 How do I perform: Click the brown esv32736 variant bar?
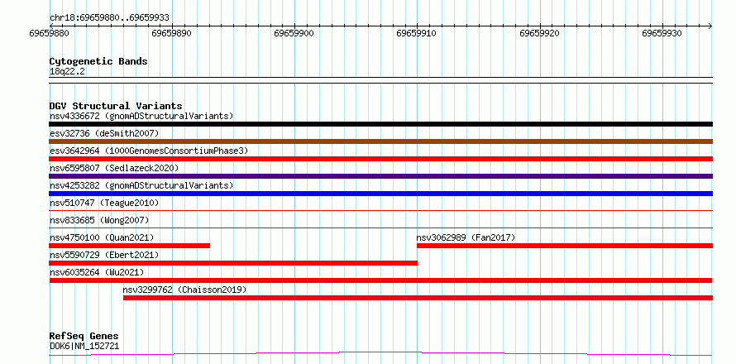pyautogui.click(x=380, y=141)
